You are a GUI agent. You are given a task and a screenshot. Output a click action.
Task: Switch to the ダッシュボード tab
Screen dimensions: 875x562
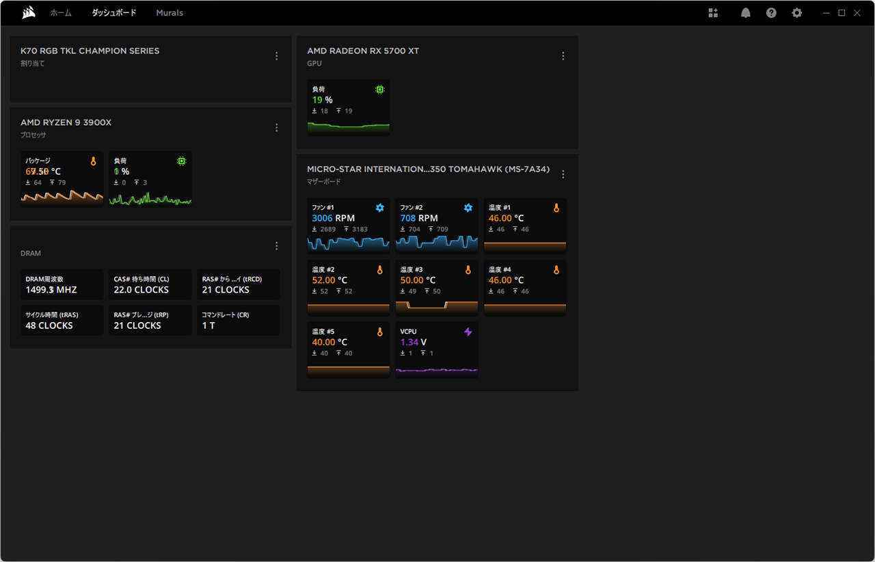(x=114, y=13)
